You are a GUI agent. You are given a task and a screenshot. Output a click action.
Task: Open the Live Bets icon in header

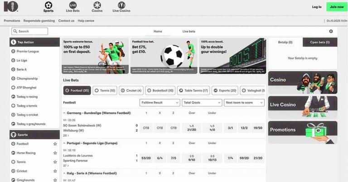[x=73, y=5]
